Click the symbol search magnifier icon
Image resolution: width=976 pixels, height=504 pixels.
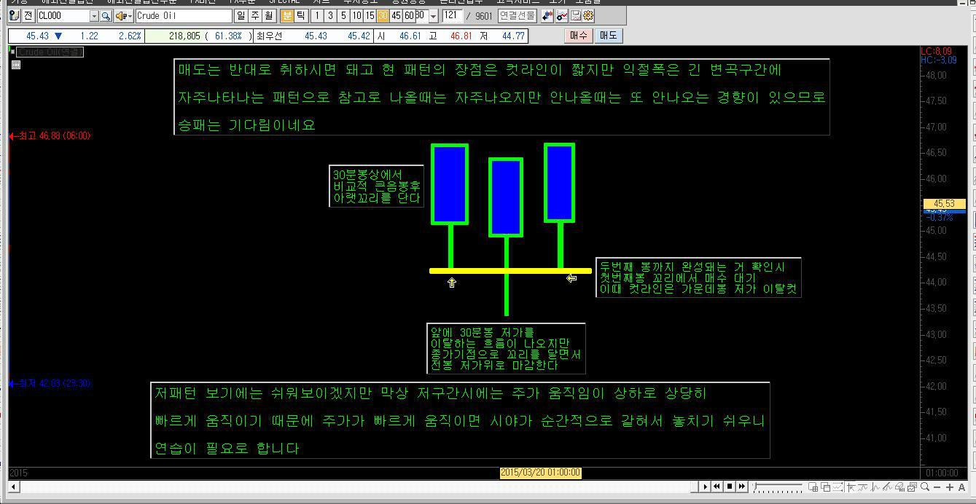click(106, 15)
